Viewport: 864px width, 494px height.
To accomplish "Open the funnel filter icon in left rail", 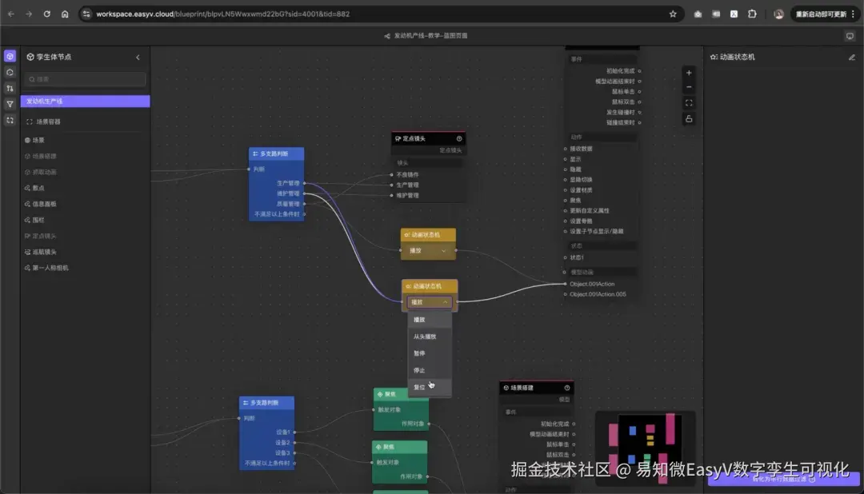I will (10, 104).
